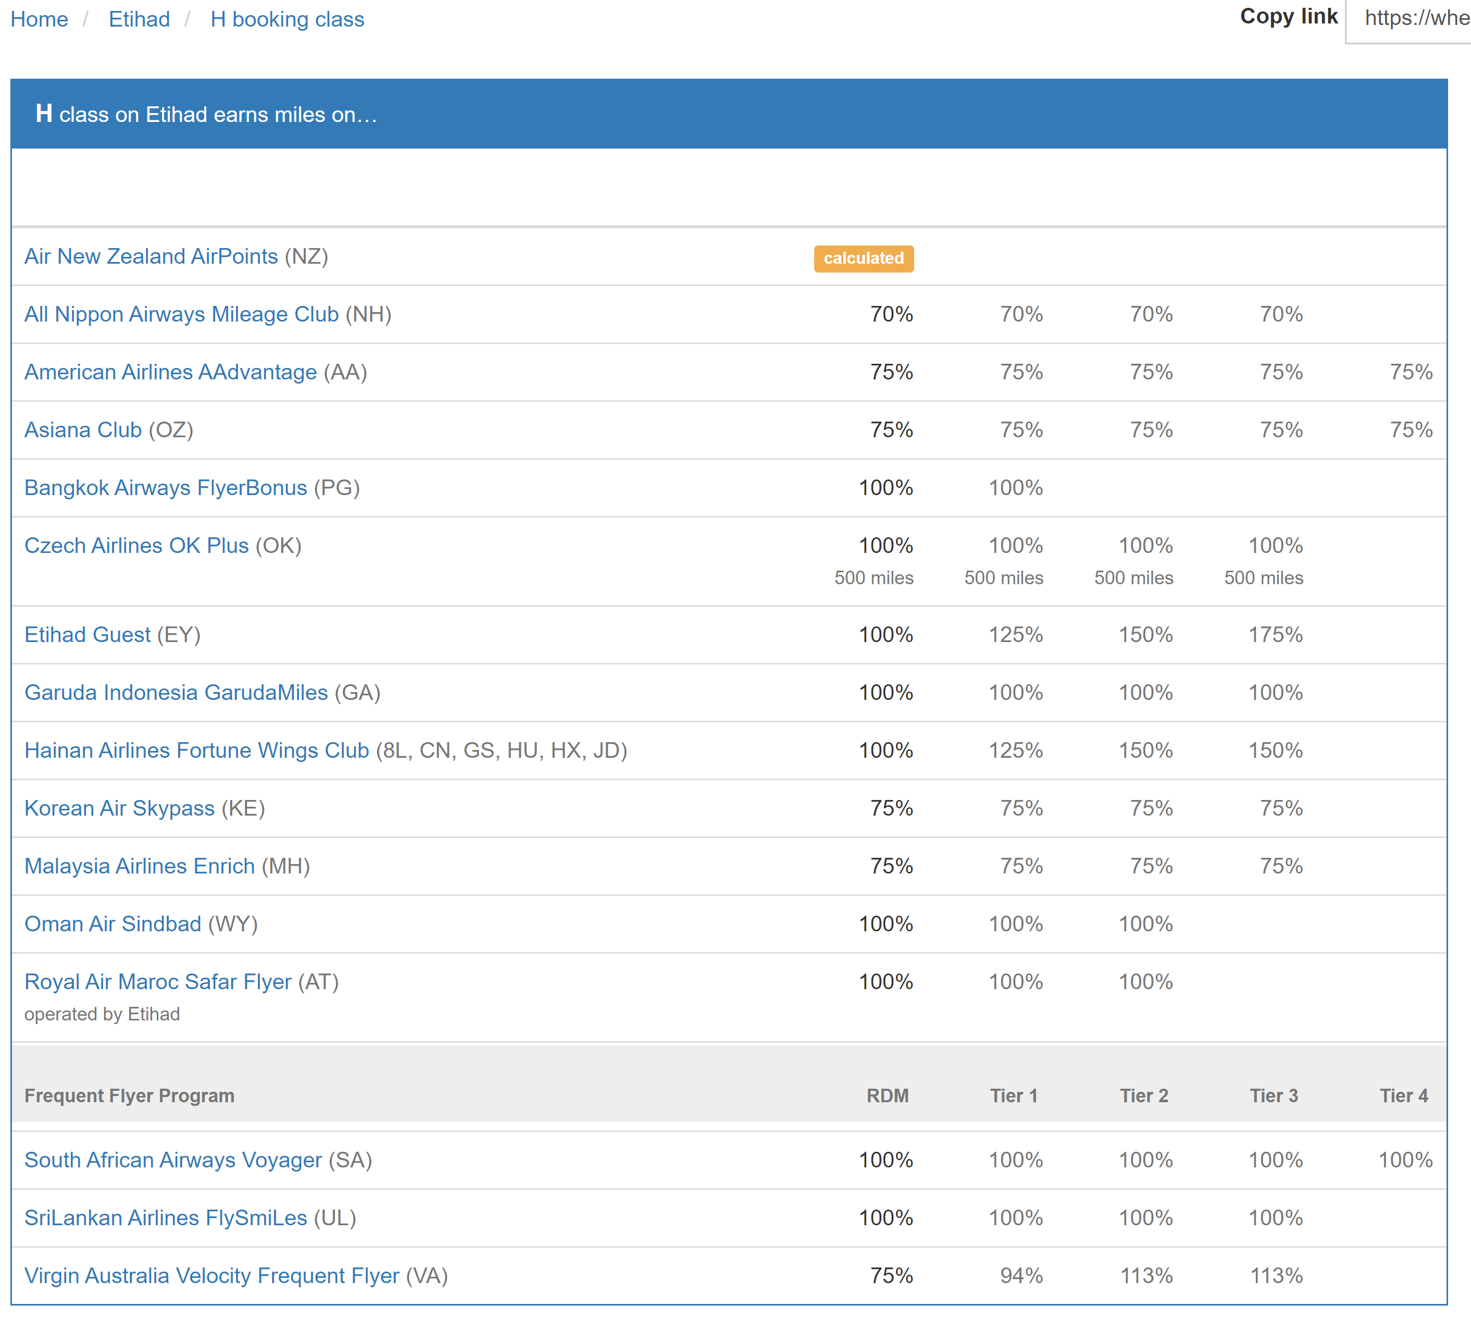The width and height of the screenshot is (1471, 1330).
Task: Open Czech Airlines OK Plus link
Action: pyautogui.click(x=136, y=545)
